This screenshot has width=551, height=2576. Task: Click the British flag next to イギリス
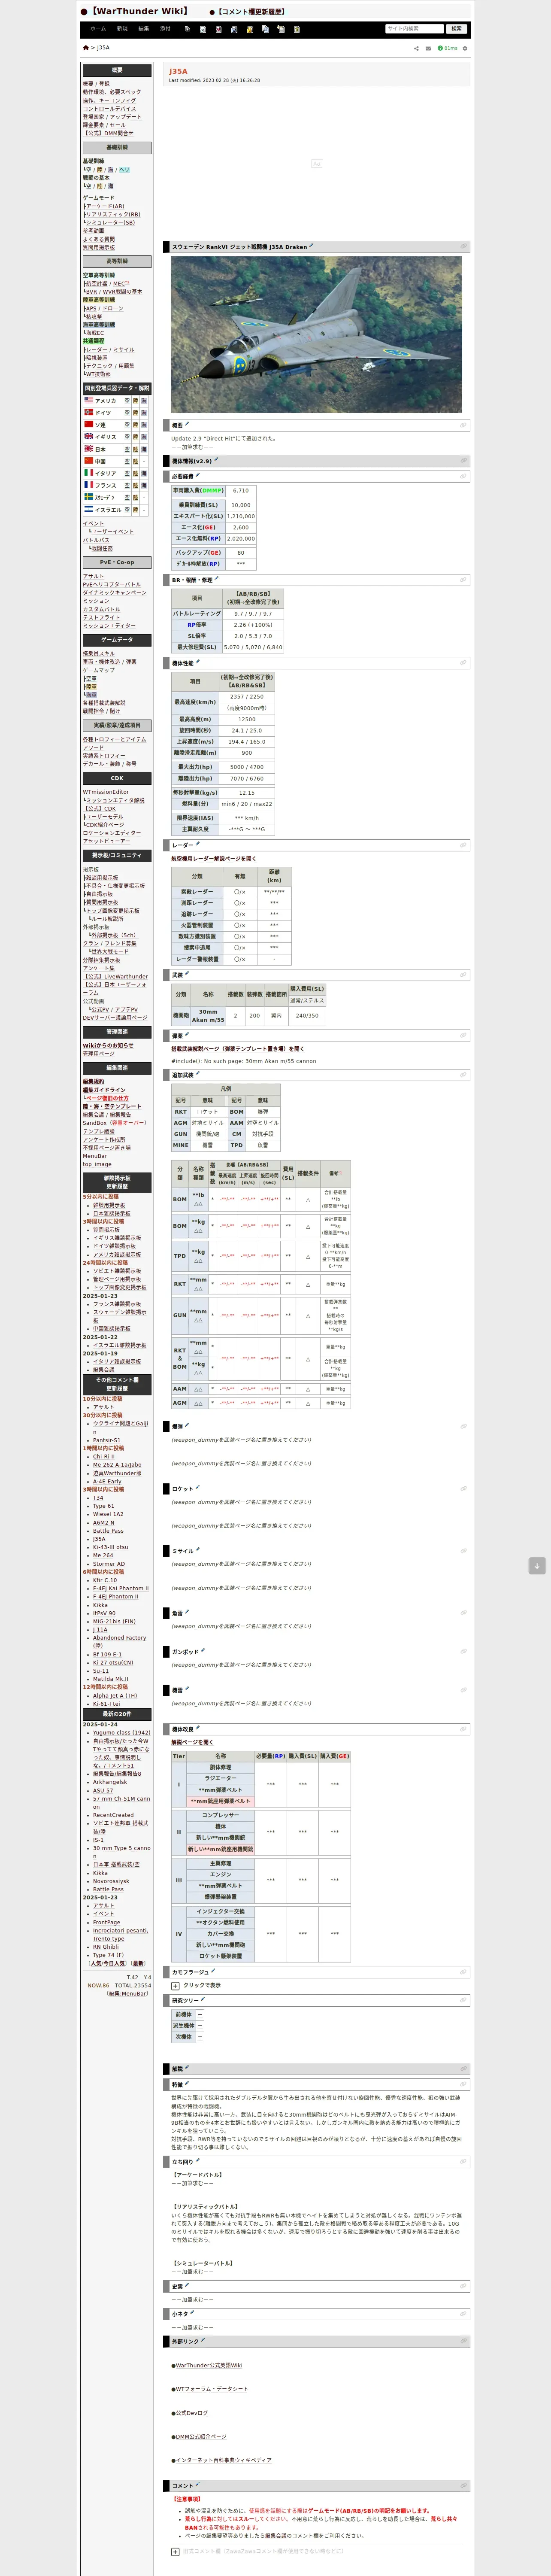click(89, 436)
